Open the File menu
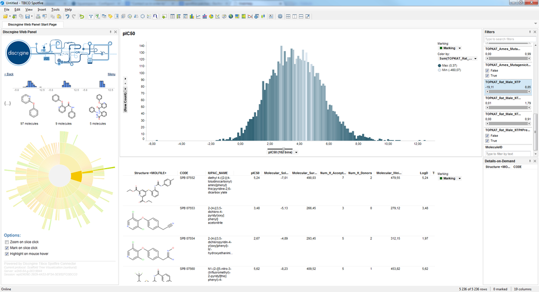Viewport: 539px width, 292px height. (x=6, y=10)
